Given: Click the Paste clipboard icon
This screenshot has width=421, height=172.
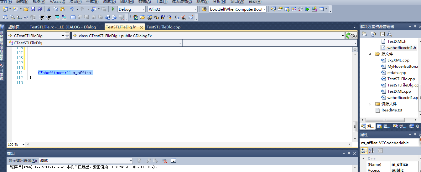Looking at the screenshot, I should click(63, 9).
